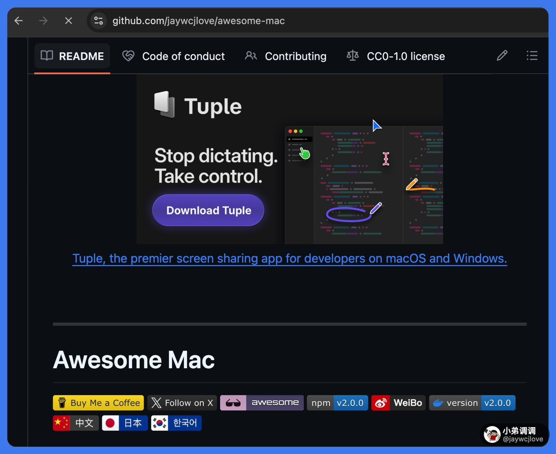This screenshot has width=556, height=454.
Task: Click the book icon beside README
Action: click(x=47, y=56)
